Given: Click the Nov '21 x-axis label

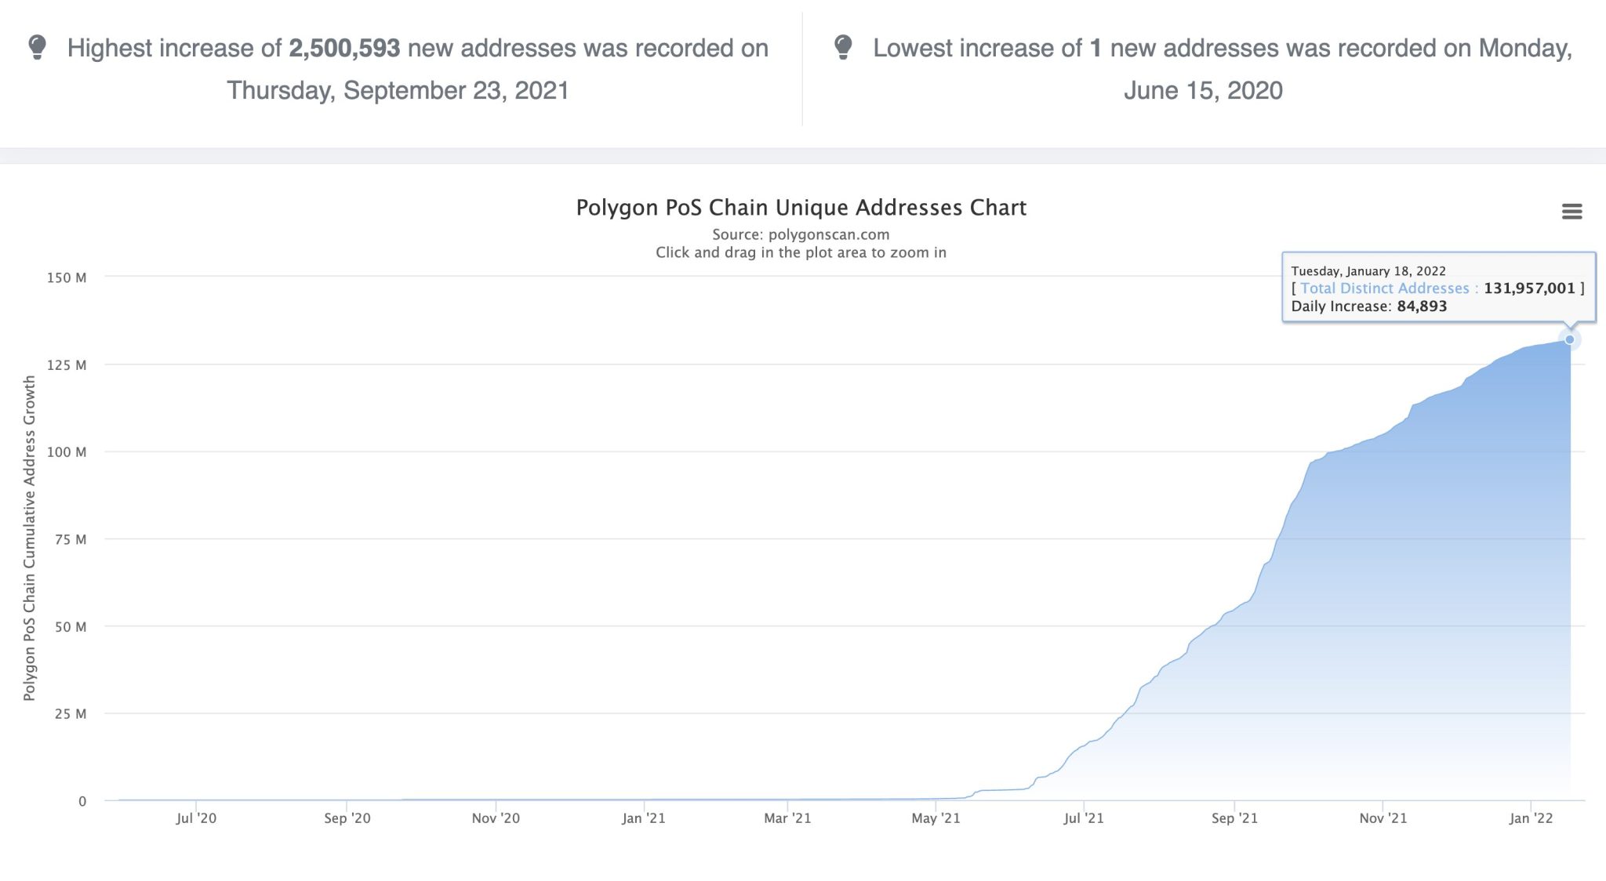Looking at the screenshot, I should 1383,818.
